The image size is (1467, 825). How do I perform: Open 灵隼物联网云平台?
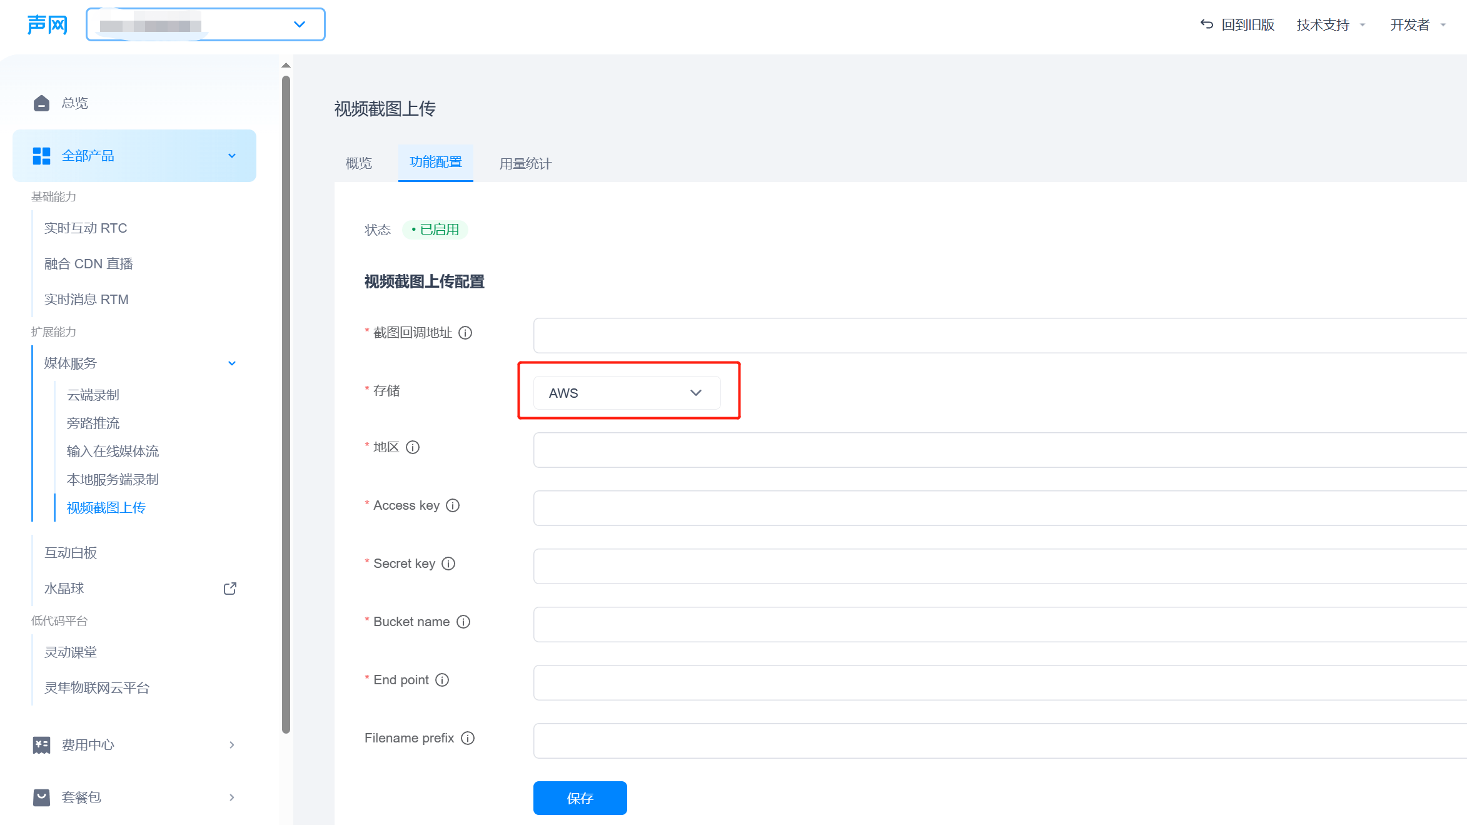(97, 688)
